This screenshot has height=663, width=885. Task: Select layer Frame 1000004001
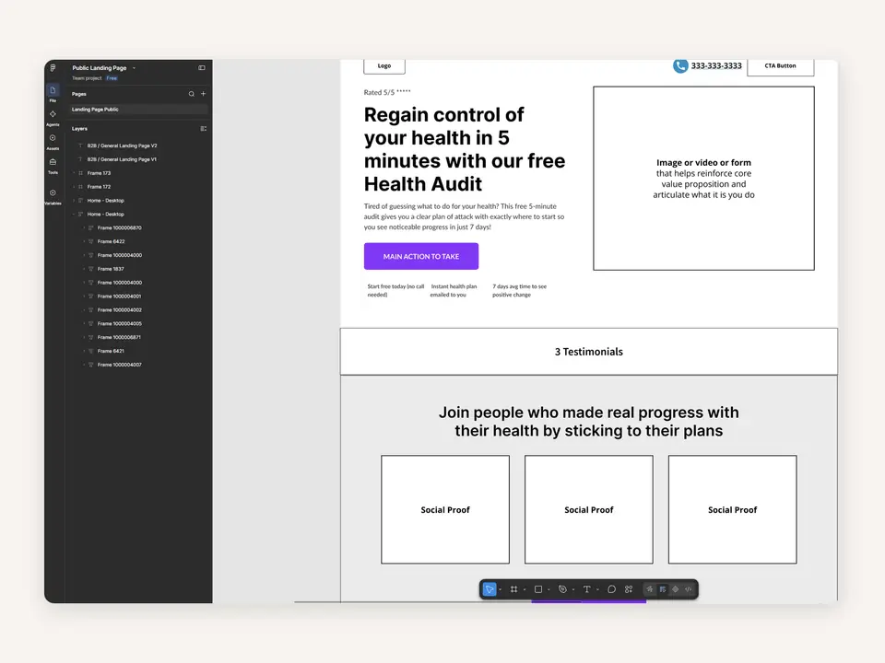pos(119,296)
